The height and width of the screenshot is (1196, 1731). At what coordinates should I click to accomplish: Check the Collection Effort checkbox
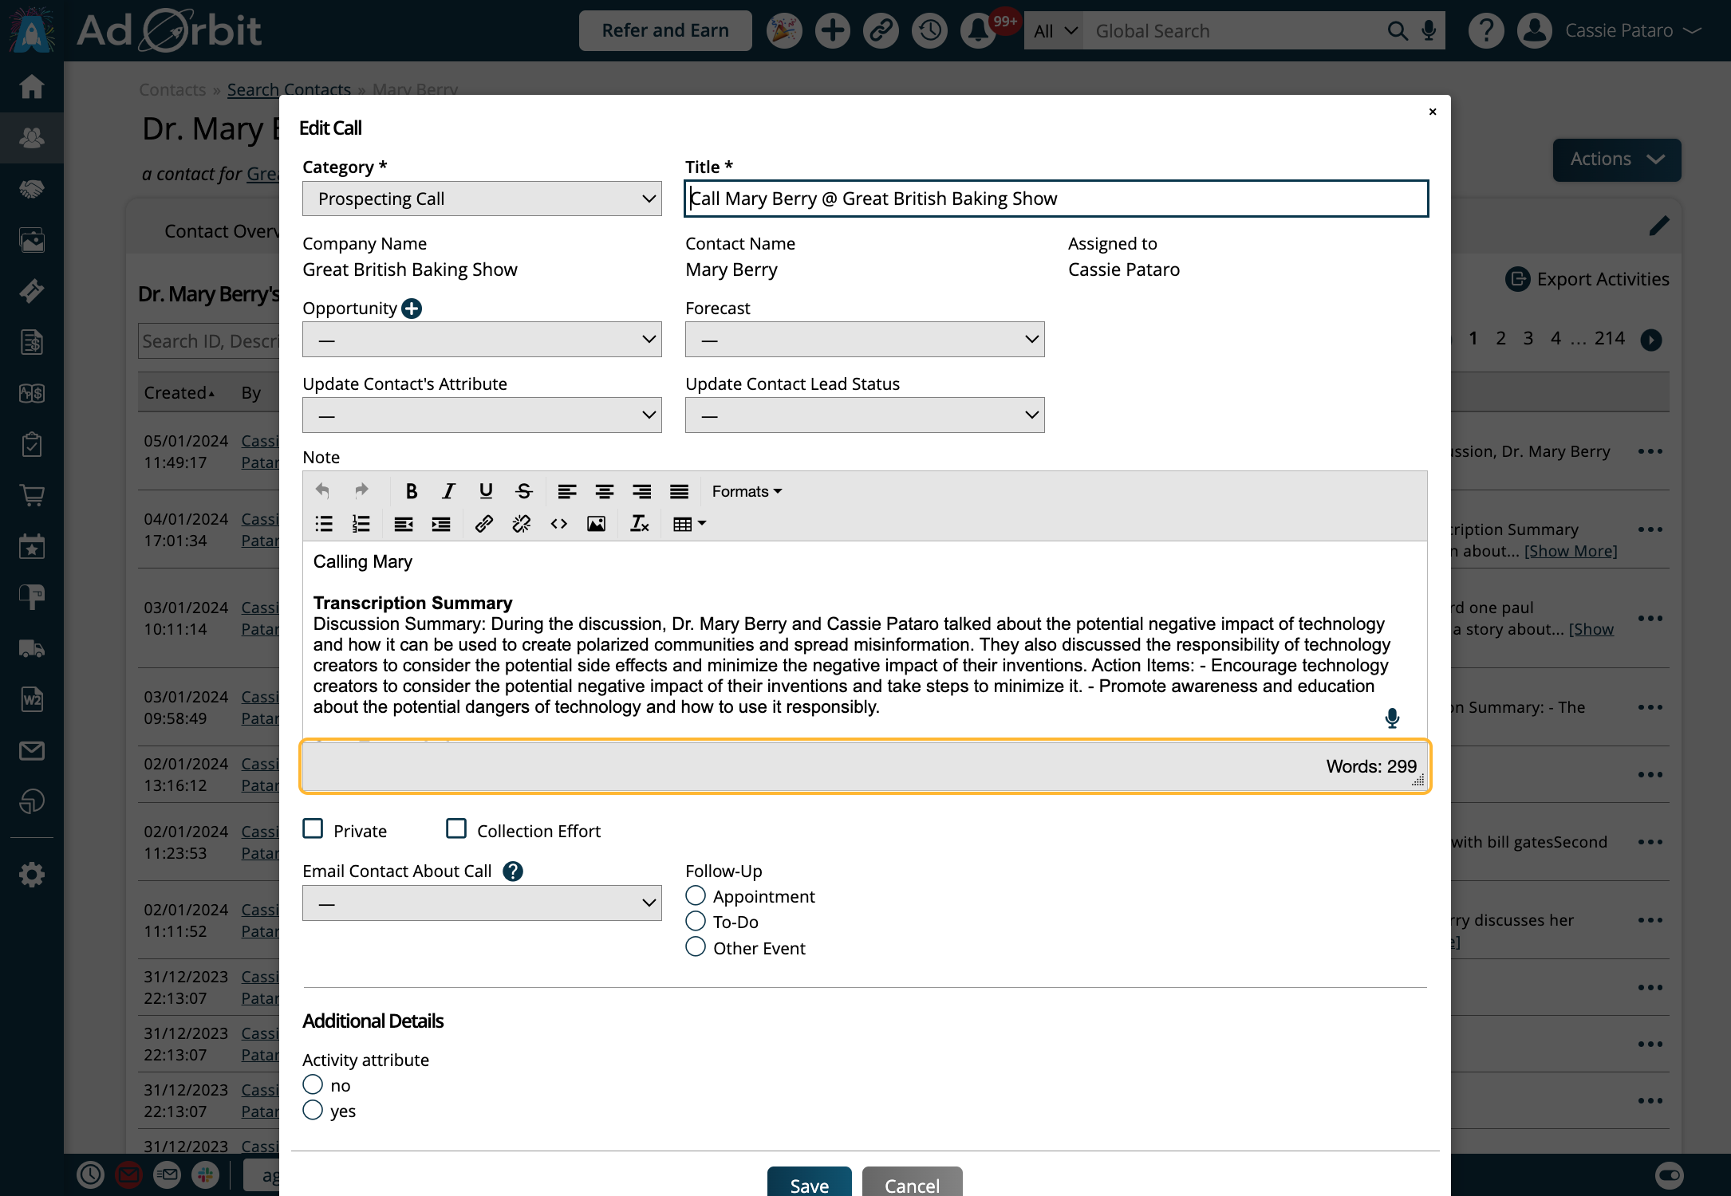(456, 829)
